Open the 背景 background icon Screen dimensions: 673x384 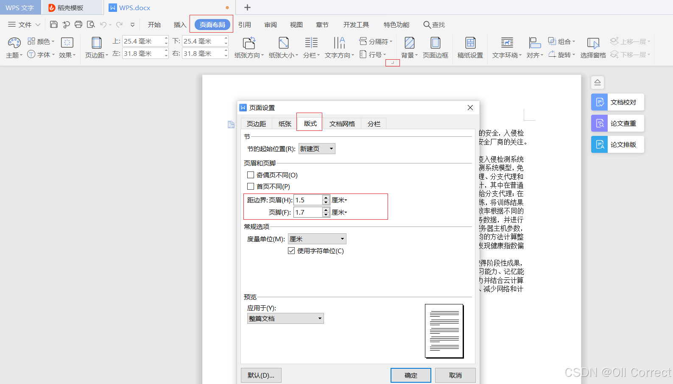pos(409,47)
